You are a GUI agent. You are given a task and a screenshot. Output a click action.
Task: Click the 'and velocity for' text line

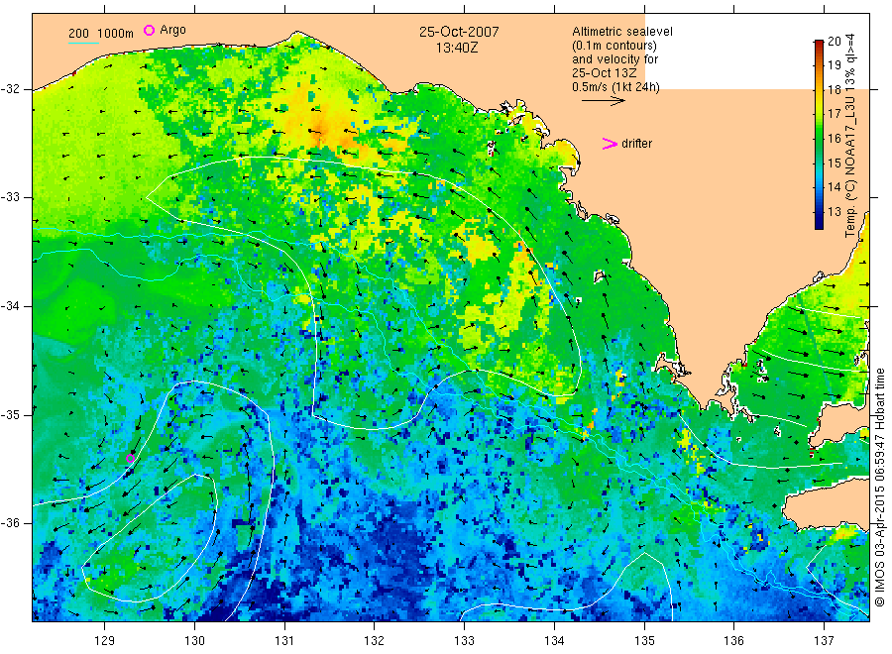(x=614, y=59)
